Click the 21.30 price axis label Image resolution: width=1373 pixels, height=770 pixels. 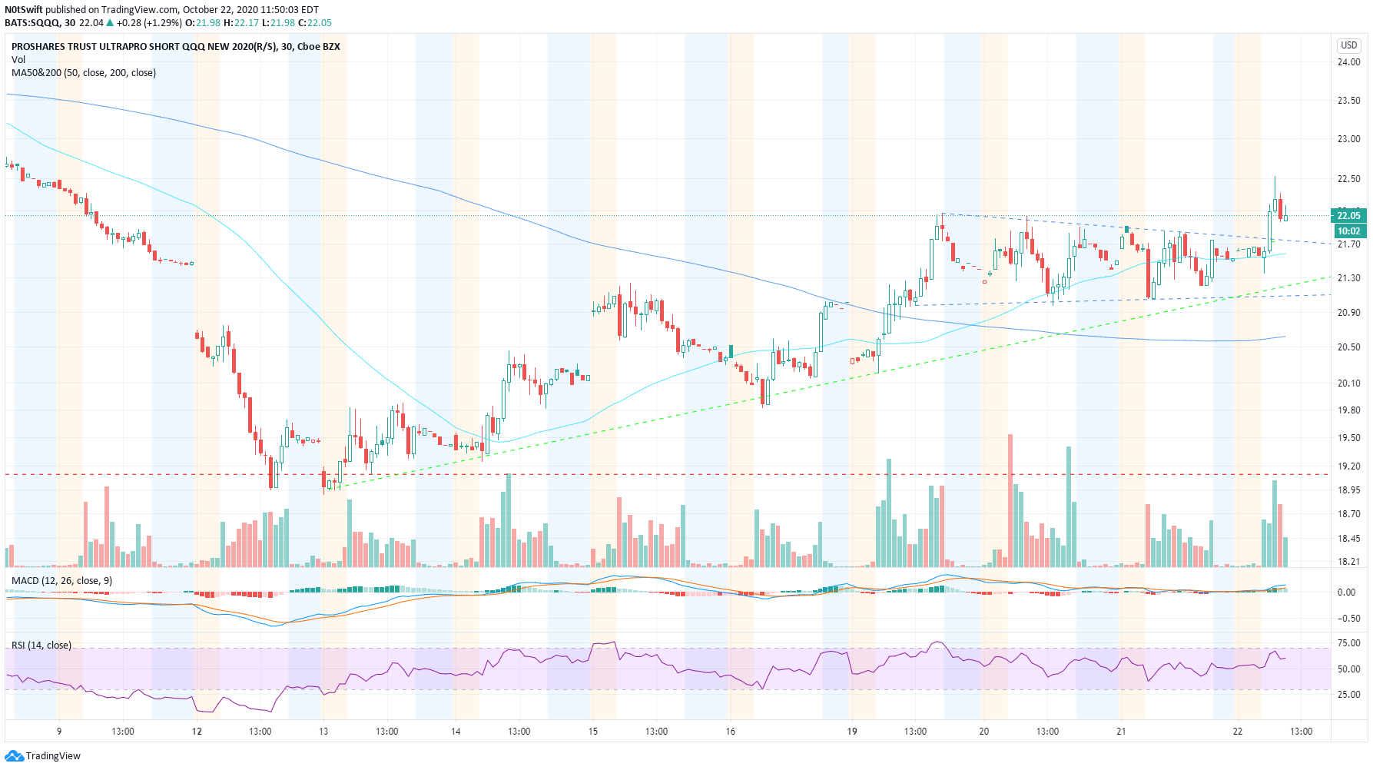pyautogui.click(x=1349, y=278)
